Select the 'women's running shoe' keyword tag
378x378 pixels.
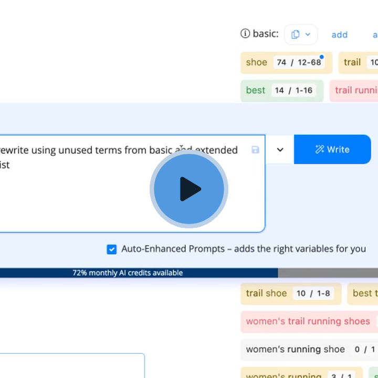point(295,349)
